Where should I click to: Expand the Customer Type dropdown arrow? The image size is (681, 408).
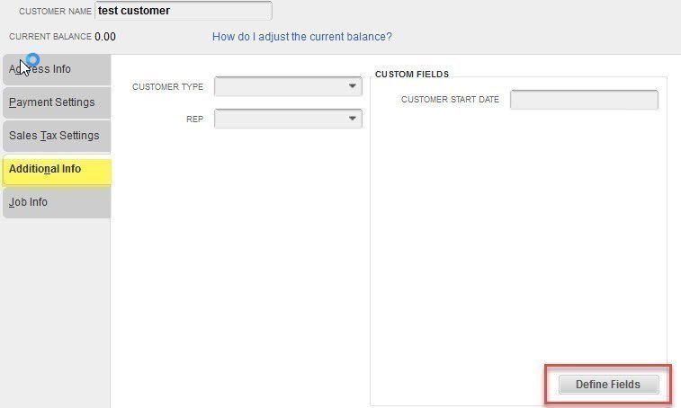click(x=353, y=86)
